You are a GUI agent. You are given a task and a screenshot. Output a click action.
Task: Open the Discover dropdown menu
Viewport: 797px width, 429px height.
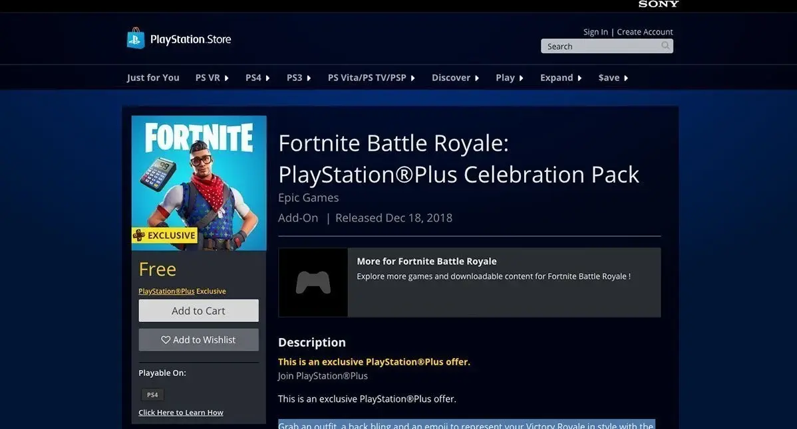tap(455, 78)
